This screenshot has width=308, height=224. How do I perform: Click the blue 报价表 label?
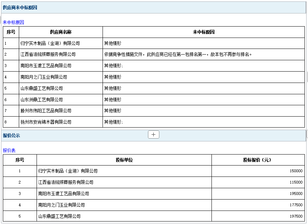pos(9,150)
